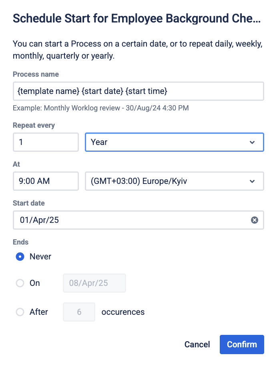Click the end date field showing 08/Apr/25
Screen dimensions: 277x367
[x=94, y=283]
